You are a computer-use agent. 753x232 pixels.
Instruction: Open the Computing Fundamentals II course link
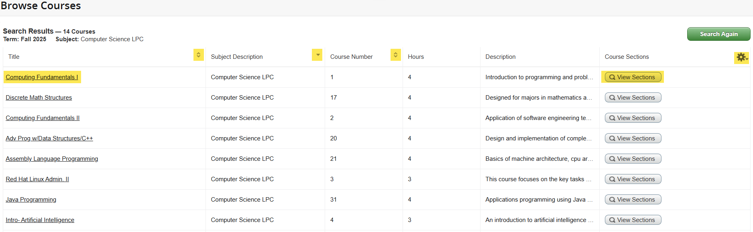[x=43, y=118]
